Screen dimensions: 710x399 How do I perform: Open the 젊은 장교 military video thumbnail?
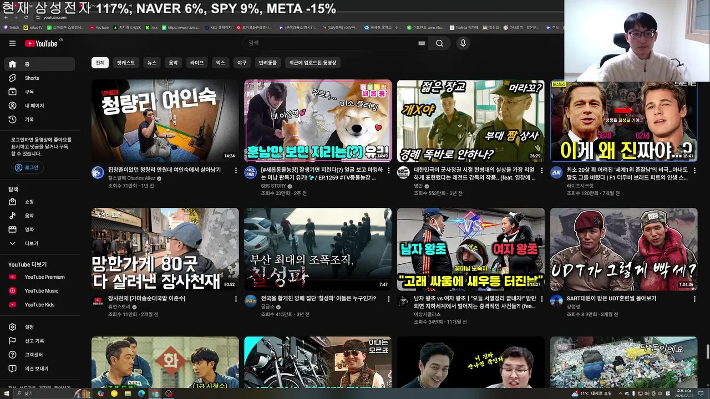(x=470, y=121)
